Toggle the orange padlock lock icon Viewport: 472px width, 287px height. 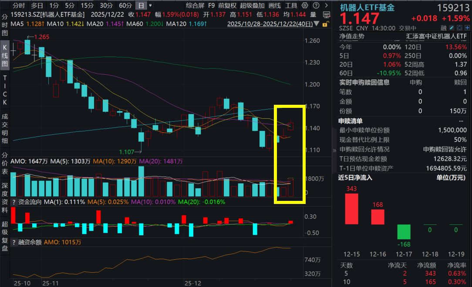tap(325, 24)
